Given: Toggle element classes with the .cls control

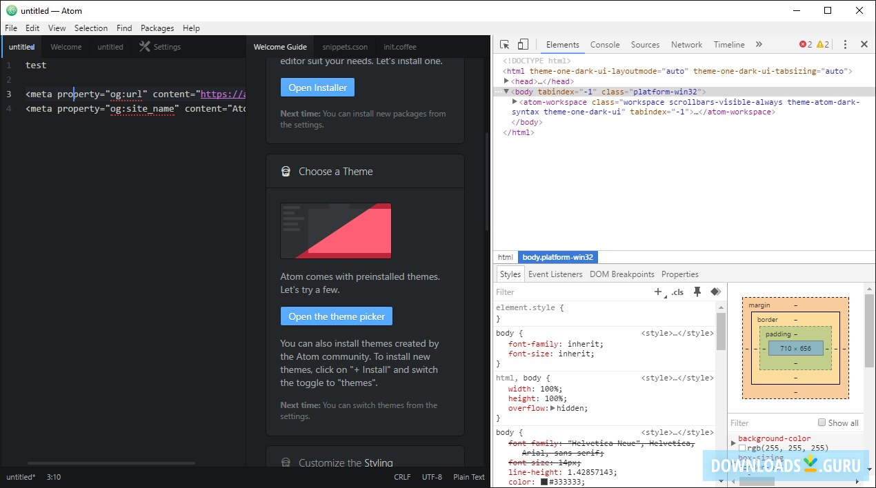Looking at the screenshot, I should (677, 292).
